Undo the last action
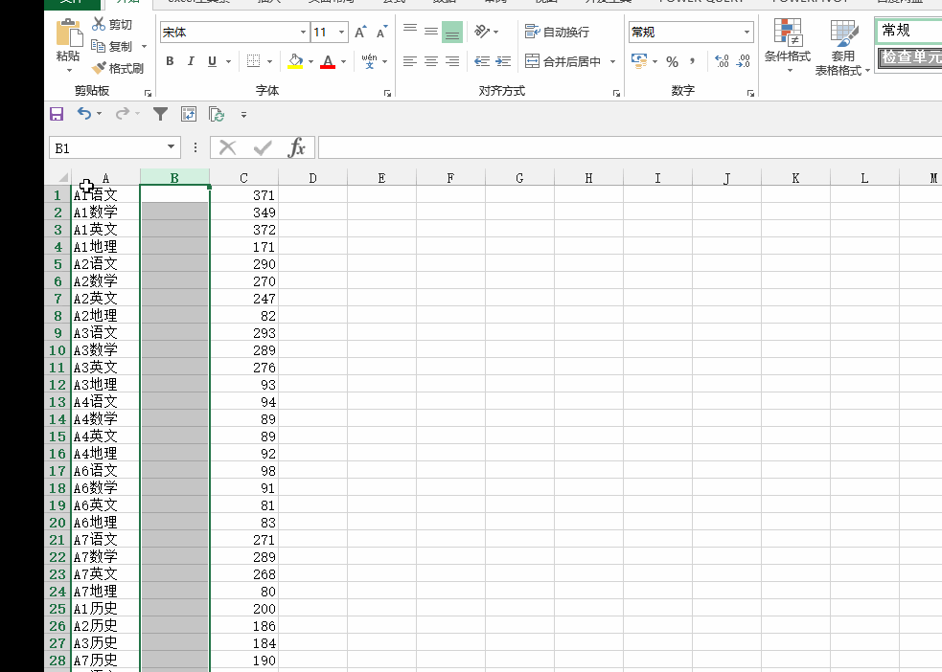Image resolution: width=942 pixels, height=672 pixels. tap(84, 113)
